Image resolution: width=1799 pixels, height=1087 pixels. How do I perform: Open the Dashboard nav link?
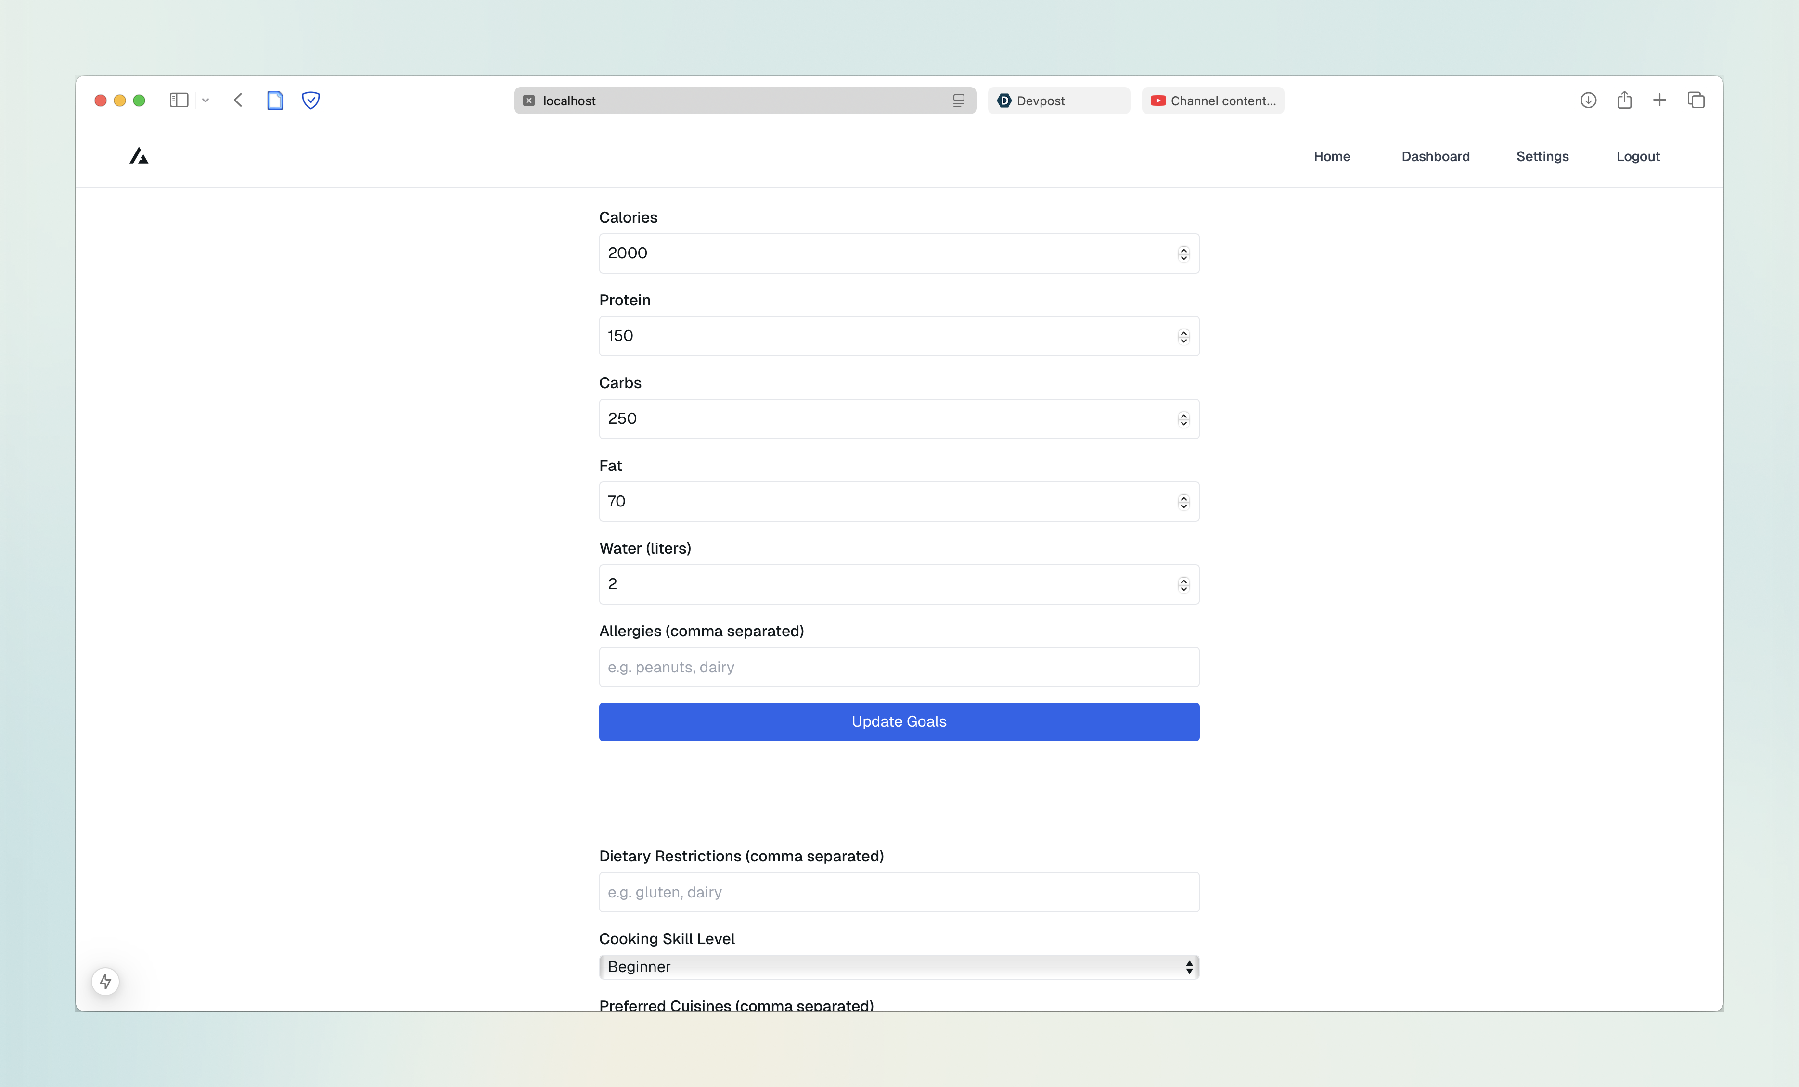tap(1435, 156)
